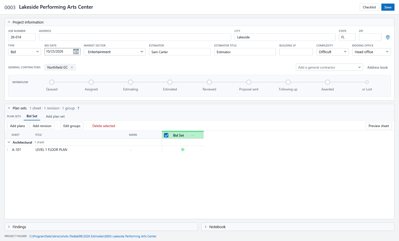Image resolution: width=399 pixels, height=241 pixels.
Task: Open the Address book link
Action: (377, 67)
